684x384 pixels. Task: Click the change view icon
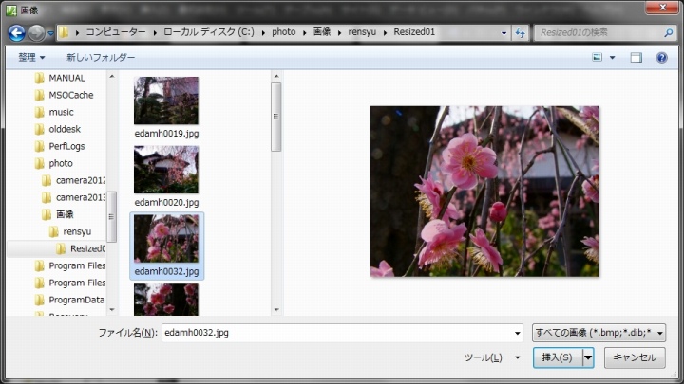tap(598, 57)
